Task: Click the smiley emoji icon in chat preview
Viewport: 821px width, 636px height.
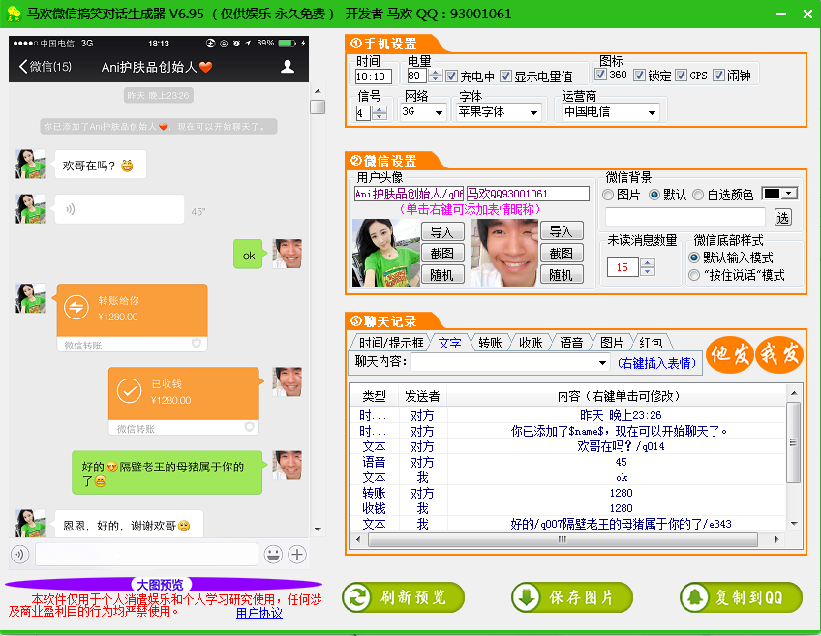Action: click(x=272, y=553)
